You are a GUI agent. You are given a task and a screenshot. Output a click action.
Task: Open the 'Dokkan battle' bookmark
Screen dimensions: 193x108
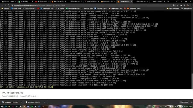[x=47, y=8]
